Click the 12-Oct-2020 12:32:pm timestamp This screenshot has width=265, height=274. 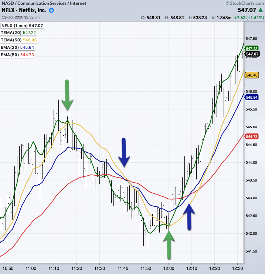coord(21,17)
